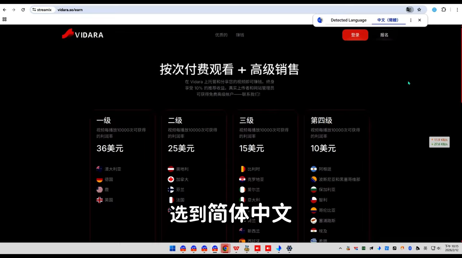
Task: Open the Windows Start menu
Action: tap(173, 248)
